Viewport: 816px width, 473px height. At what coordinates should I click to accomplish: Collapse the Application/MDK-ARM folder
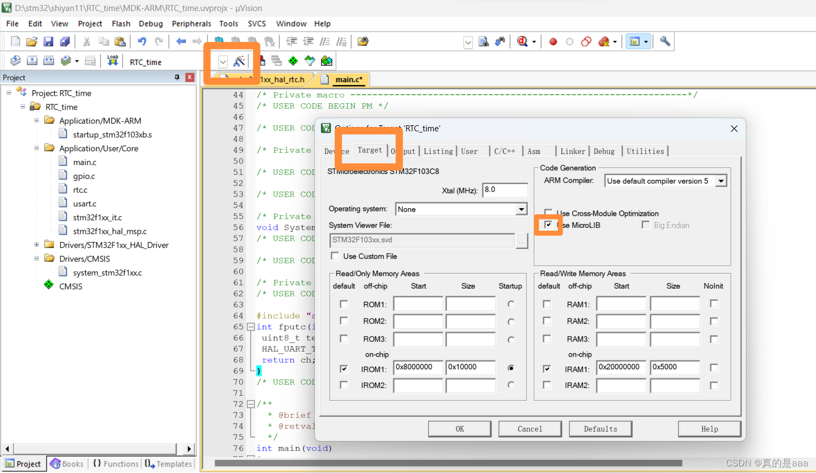36,120
